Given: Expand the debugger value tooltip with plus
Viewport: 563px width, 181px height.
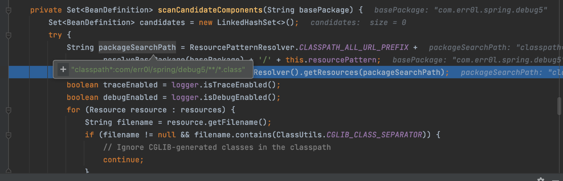Looking at the screenshot, I should [x=63, y=70].
